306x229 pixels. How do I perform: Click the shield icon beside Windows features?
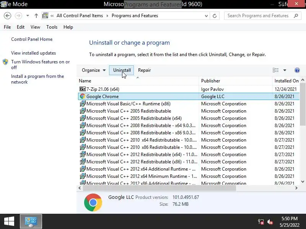point(5,62)
